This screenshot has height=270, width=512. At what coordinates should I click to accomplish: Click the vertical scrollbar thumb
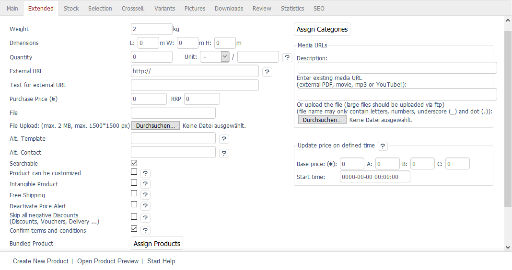coord(508,119)
